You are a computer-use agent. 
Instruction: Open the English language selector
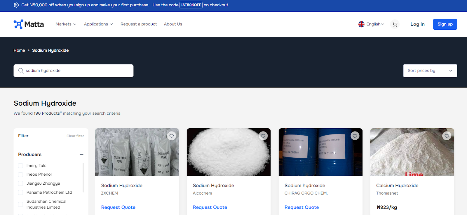click(x=375, y=24)
